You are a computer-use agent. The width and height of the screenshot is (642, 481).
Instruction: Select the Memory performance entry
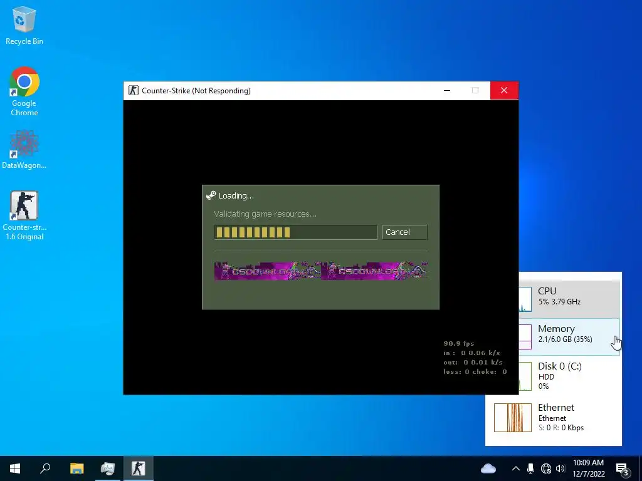(569, 337)
